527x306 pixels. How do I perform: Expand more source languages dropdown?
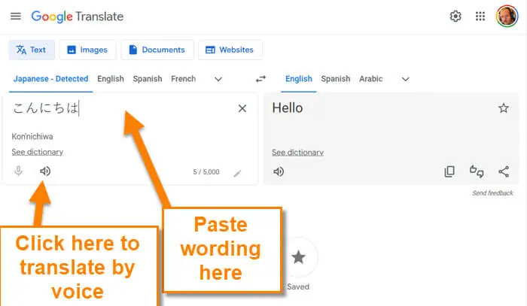click(218, 79)
